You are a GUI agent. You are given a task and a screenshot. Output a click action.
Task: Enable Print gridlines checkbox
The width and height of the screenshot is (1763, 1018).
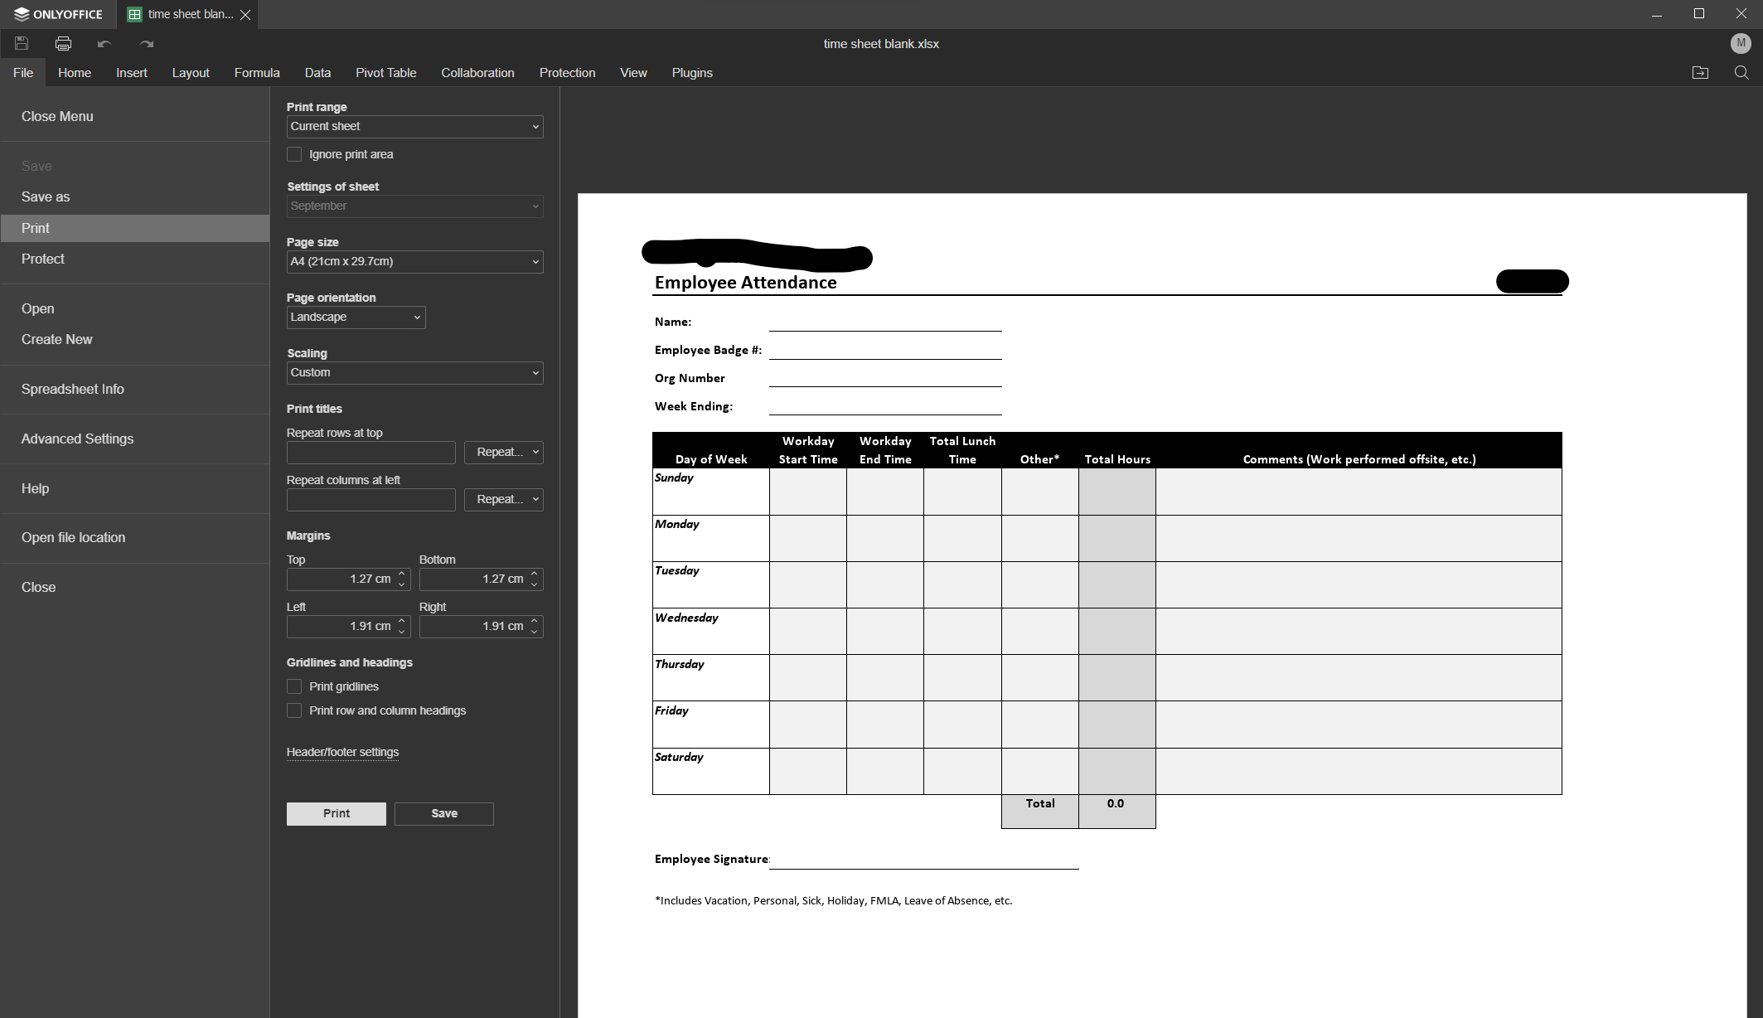pyautogui.click(x=294, y=686)
